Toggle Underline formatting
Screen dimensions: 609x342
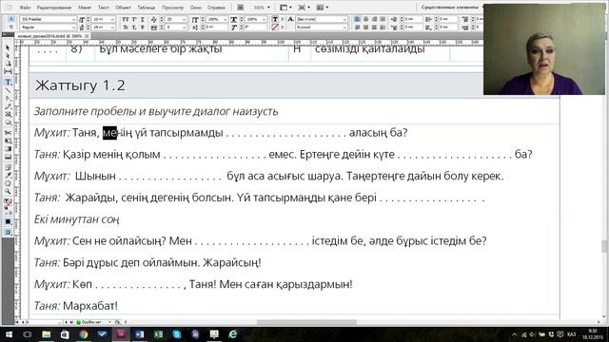pos(143,19)
